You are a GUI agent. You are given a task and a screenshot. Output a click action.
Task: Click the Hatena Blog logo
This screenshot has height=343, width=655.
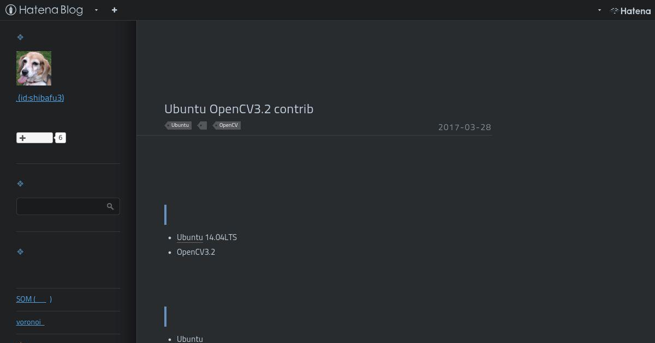point(44,10)
